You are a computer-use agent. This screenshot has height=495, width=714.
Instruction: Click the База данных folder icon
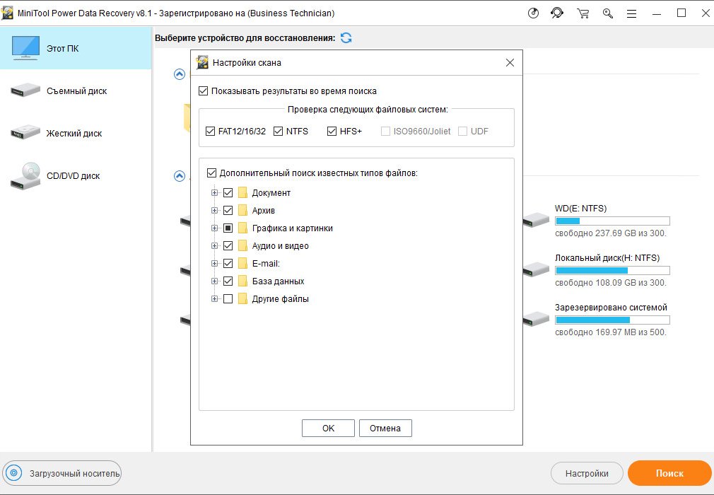(242, 281)
